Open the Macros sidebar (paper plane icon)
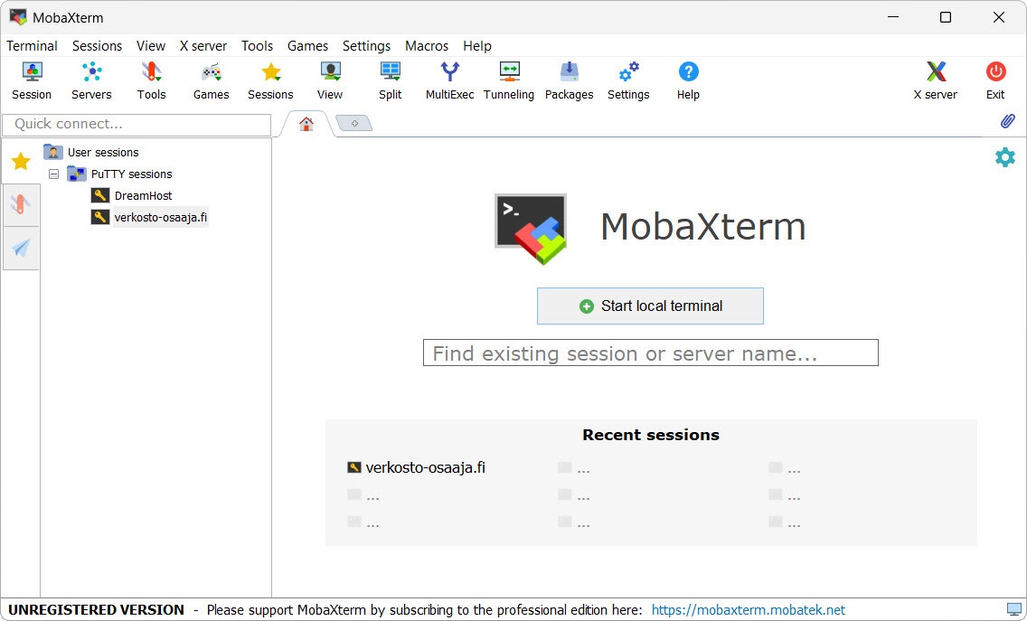The image size is (1027, 621). [21, 249]
